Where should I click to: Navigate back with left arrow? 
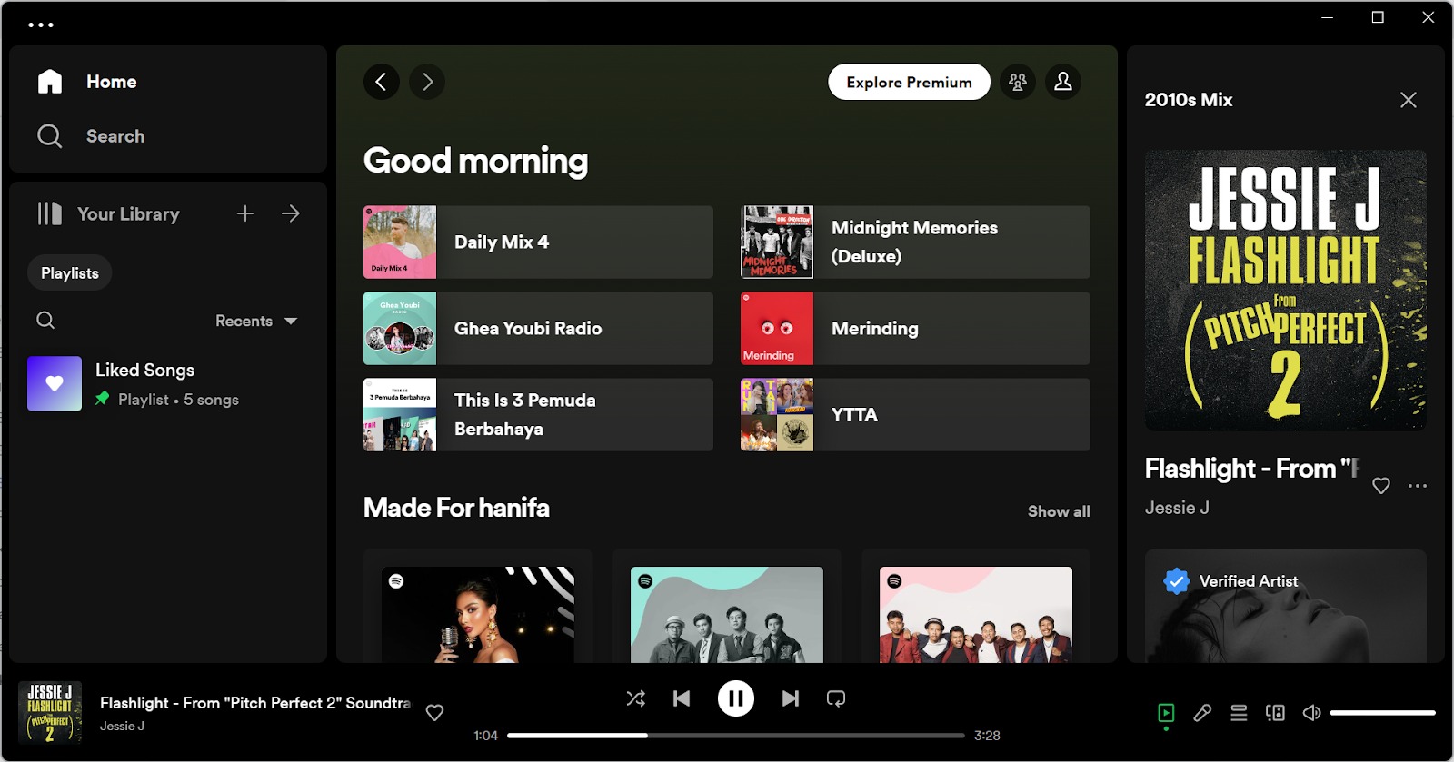382,82
